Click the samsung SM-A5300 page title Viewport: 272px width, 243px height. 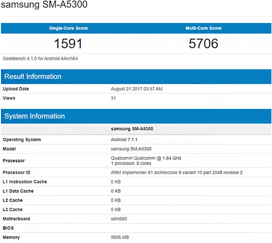[44, 6]
